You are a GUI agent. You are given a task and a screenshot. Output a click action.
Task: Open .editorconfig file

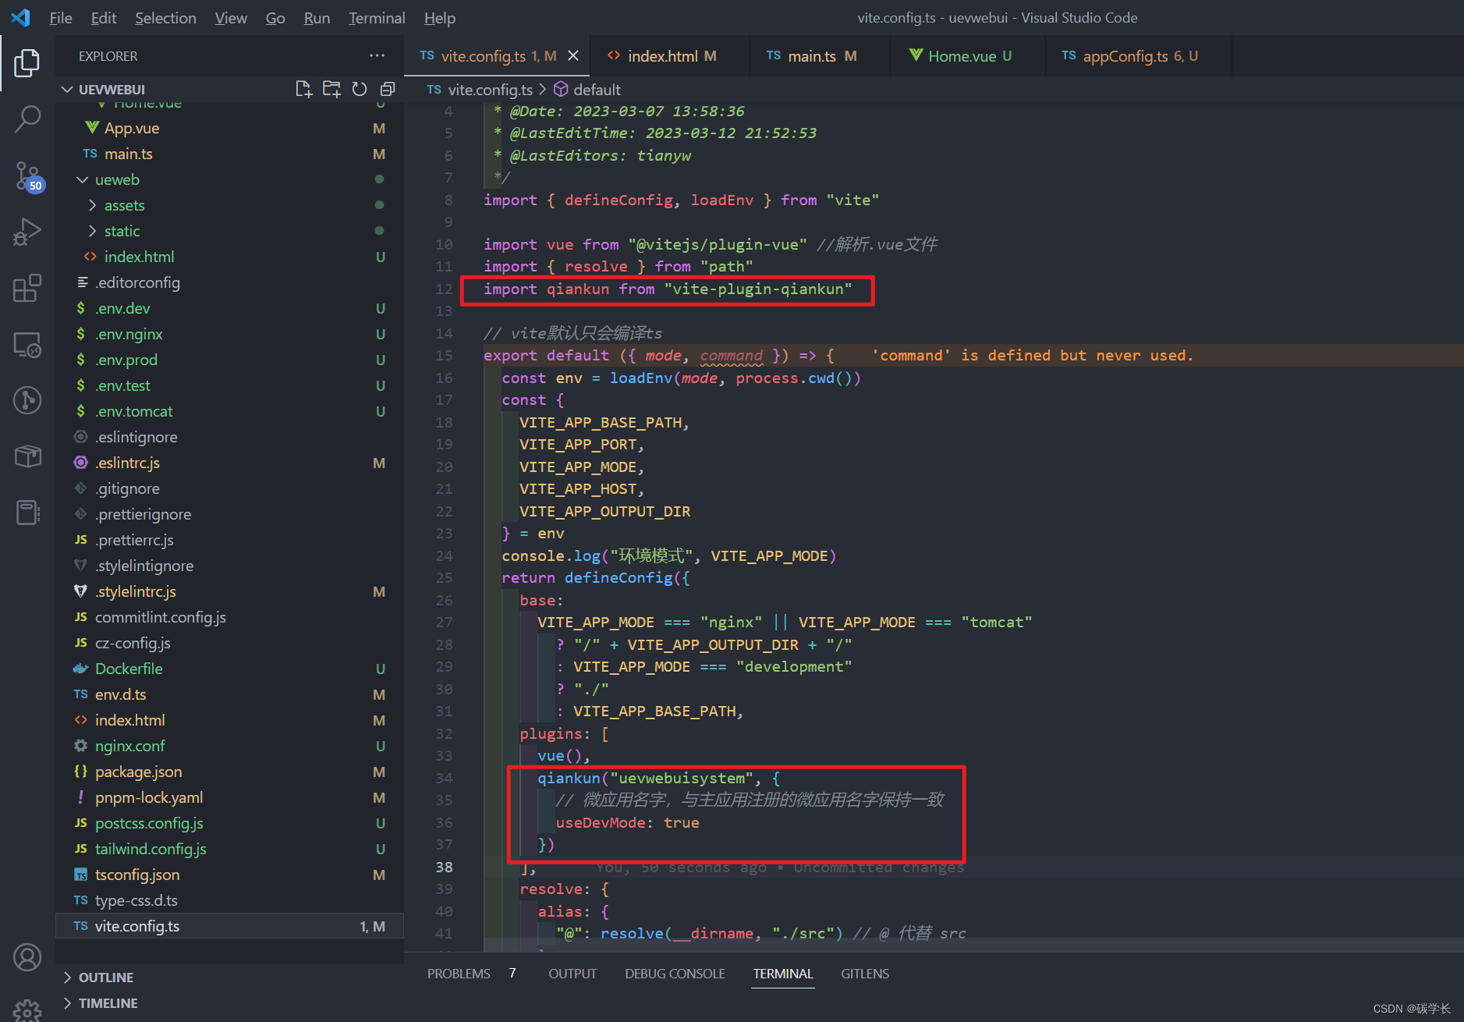(229, 282)
